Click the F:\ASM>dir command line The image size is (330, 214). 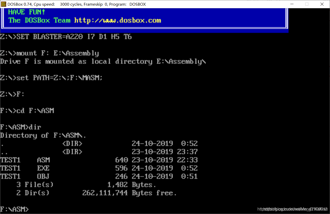pyautogui.click(x=21, y=127)
